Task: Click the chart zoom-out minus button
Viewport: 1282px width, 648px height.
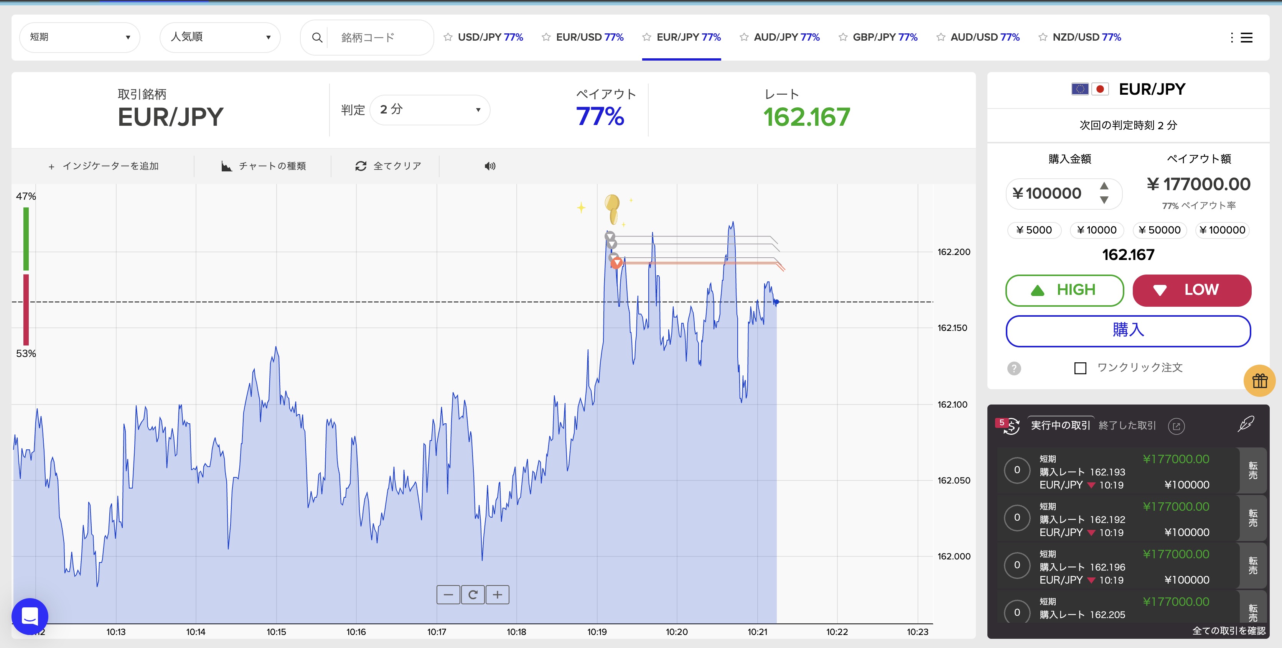Action: pyautogui.click(x=448, y=595)
